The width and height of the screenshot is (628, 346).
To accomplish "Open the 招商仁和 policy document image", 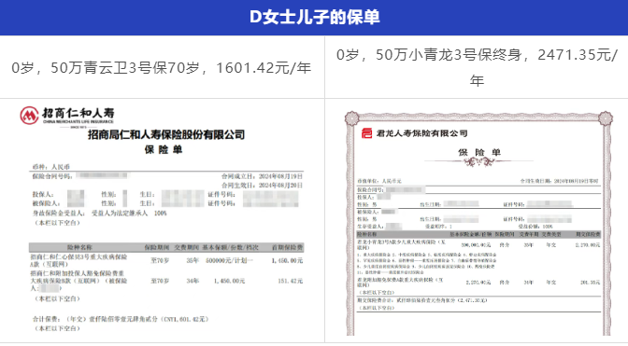I will coord(162,219).
